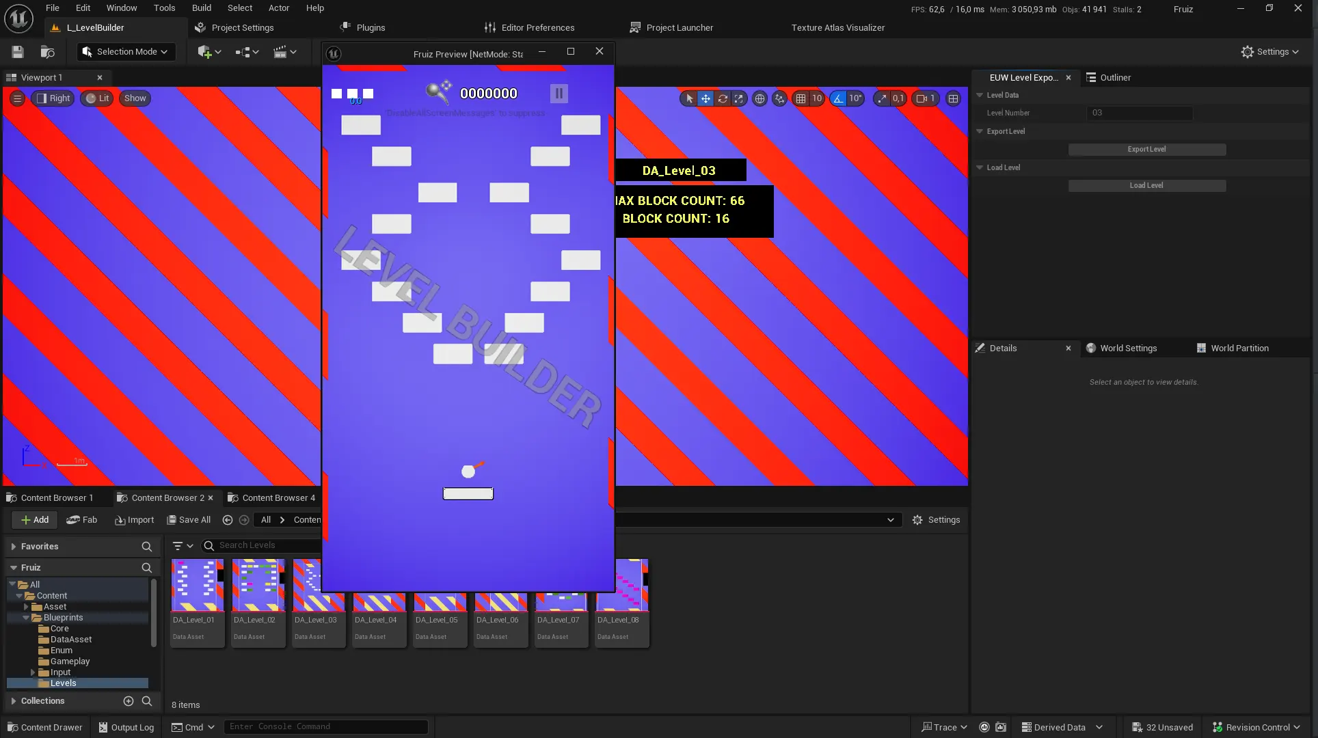The image size is (1318, 738).
Task: Open the Selection Mode dropdown
Action: click(x=126, y=52)
